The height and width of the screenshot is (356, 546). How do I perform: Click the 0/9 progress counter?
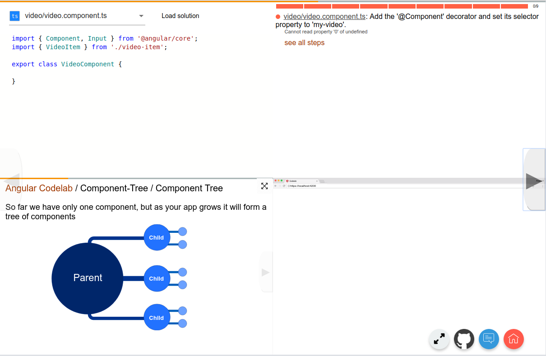pos(536,6)
